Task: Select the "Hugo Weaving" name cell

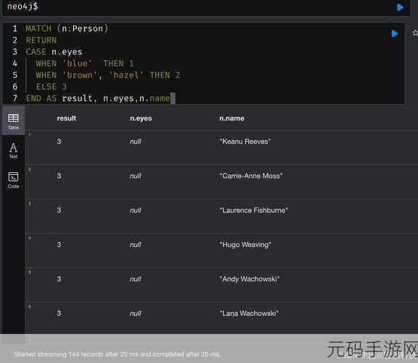Action: point(245,245)
